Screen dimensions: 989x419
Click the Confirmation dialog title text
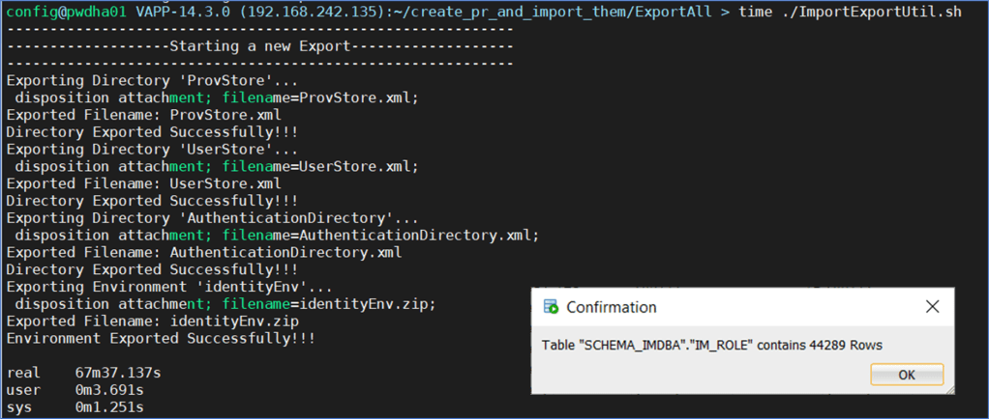[611, 307]
